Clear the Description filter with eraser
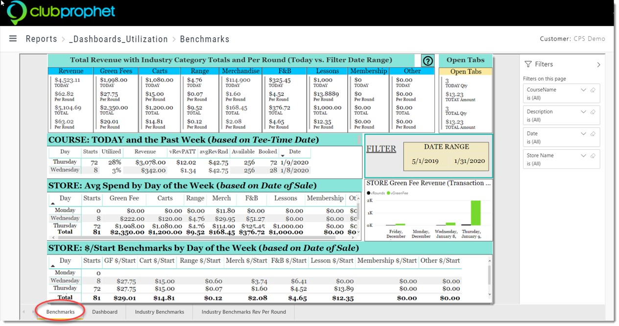The height and width of the screenshot is (326, 619). (x=593, y=112)
